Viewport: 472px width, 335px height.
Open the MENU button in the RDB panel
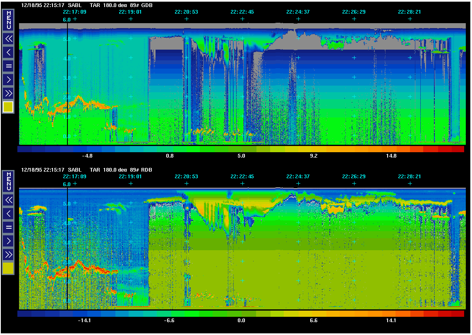[x=8, y=181]
